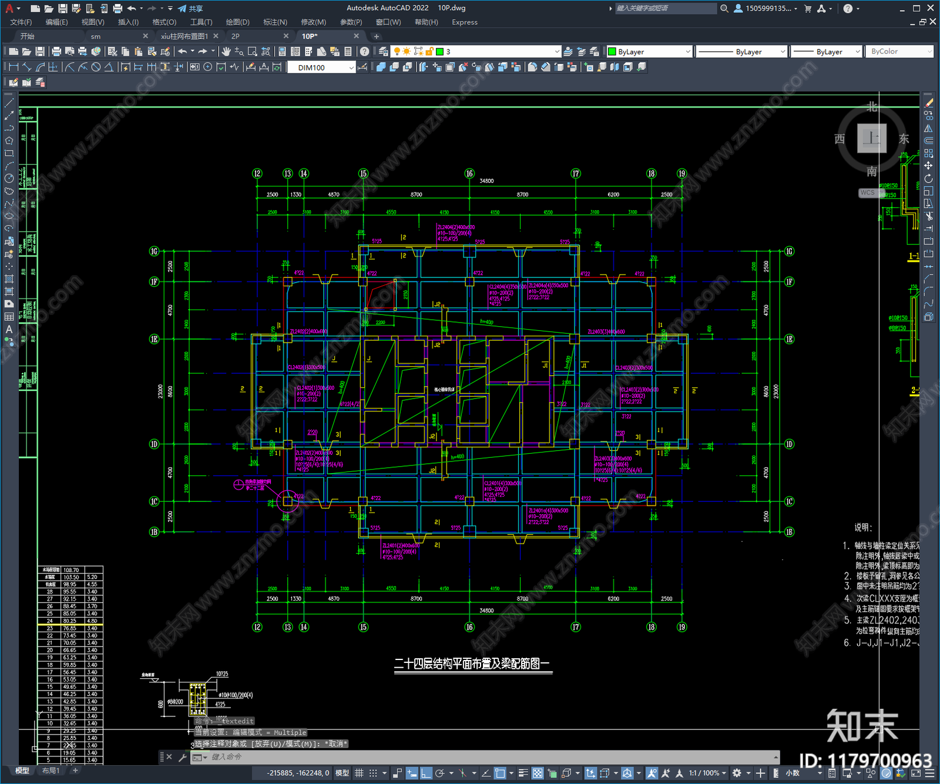
Task: Select the Linear Dimension tool
Action: 14,67
